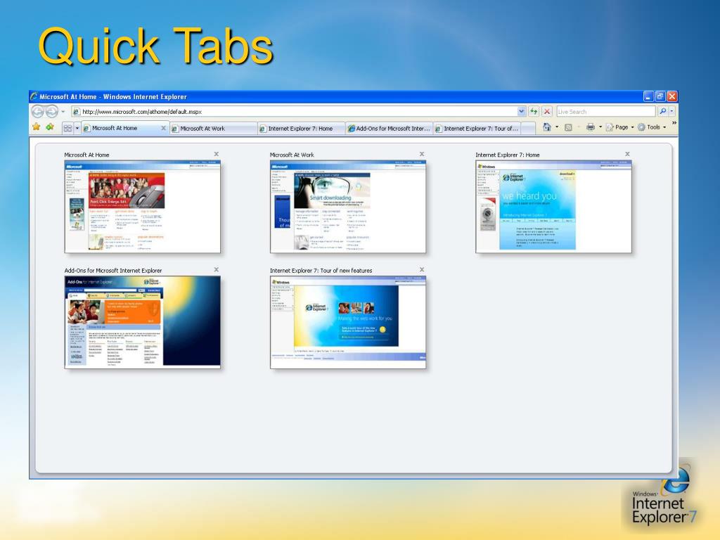The image size is (720, 540).
Task: Close the Add-Ons for Microsoft Internet Explorer thumbnail
Action: 217,270
